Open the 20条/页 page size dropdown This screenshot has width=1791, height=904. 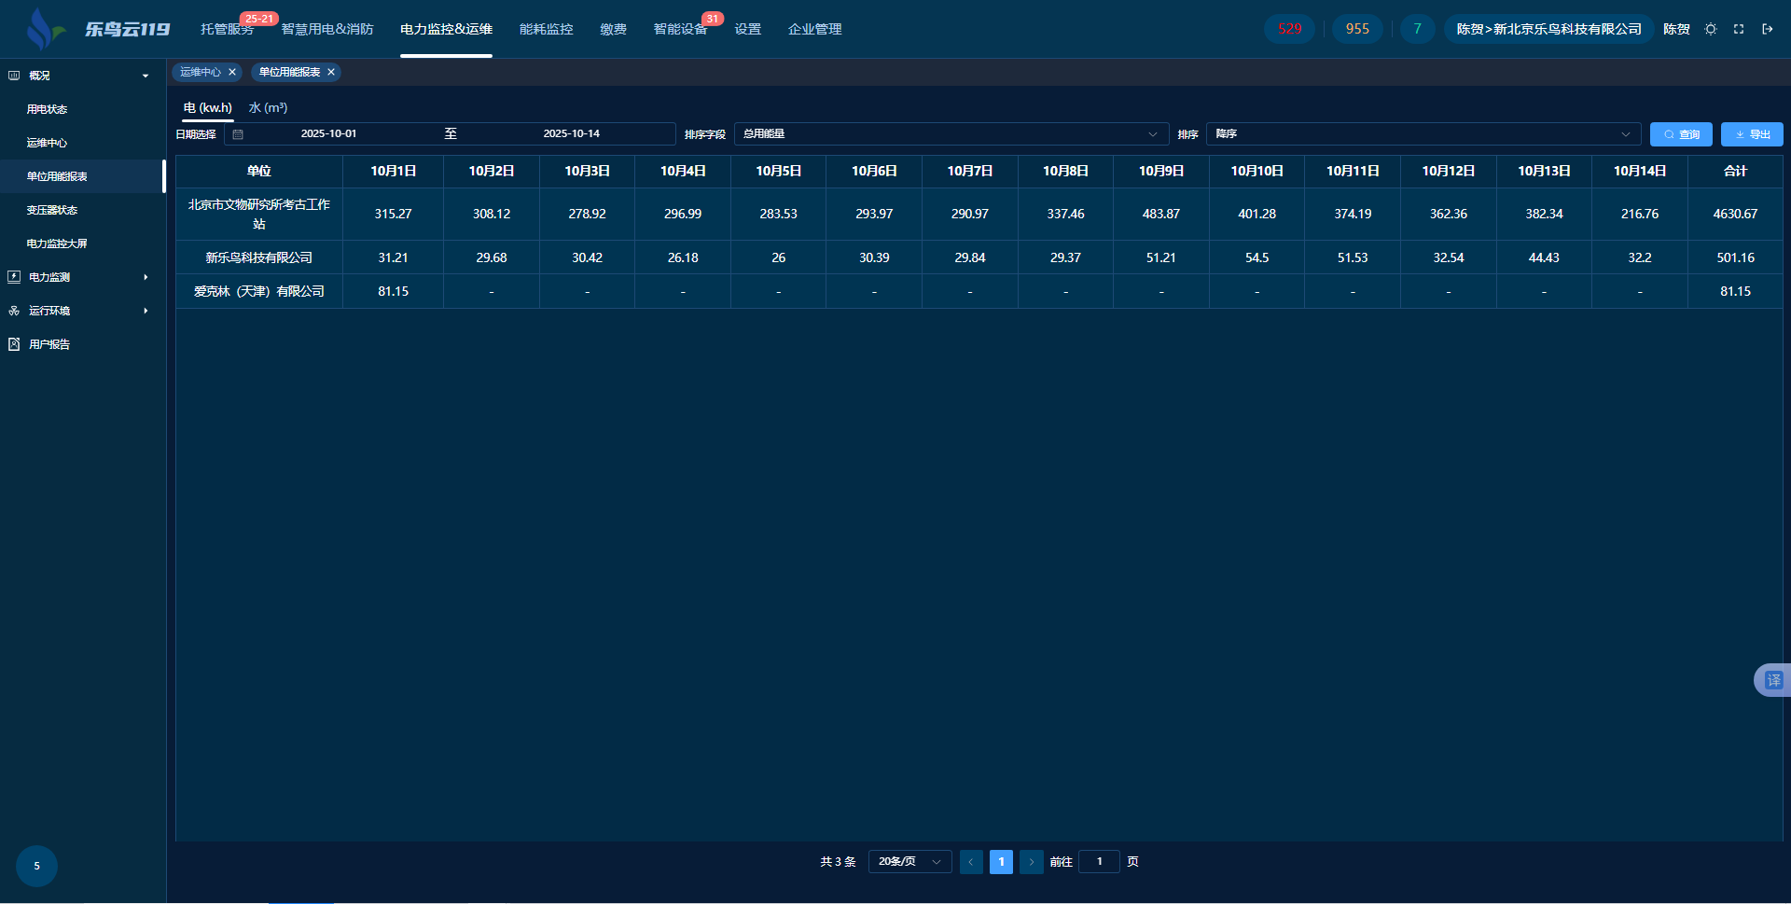point(909,862)
